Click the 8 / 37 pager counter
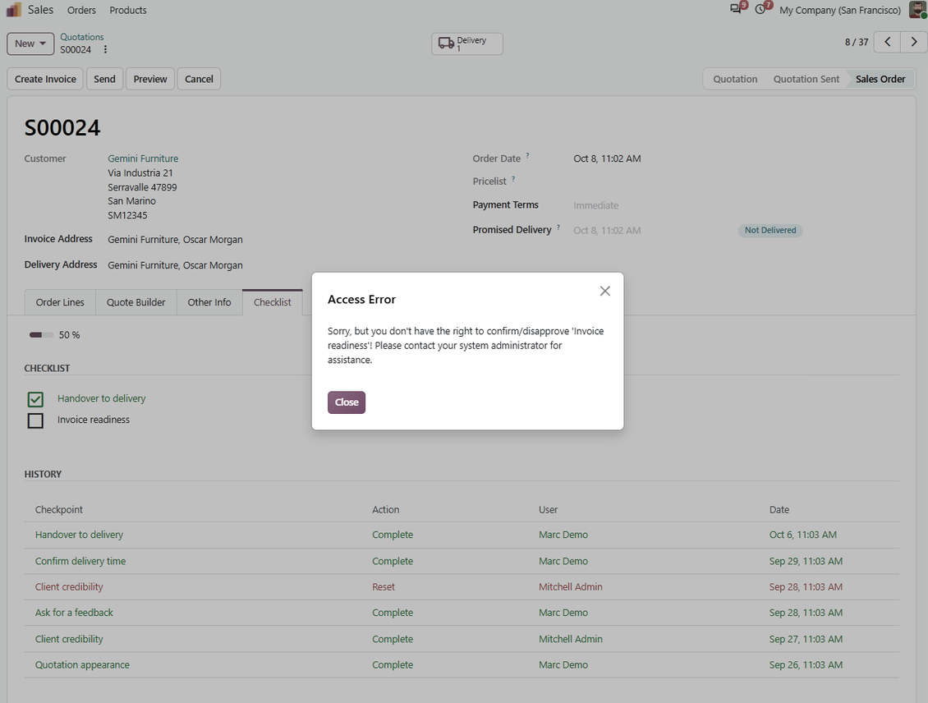 [x=857, y=42]
